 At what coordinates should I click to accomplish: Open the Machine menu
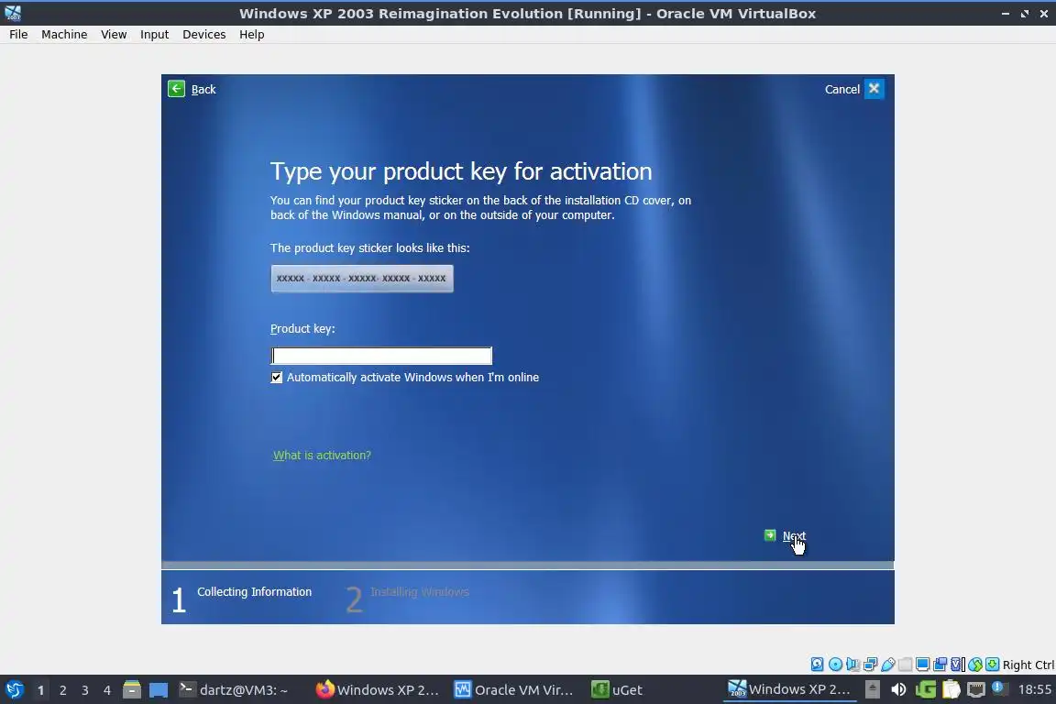[x=64, y=34]
